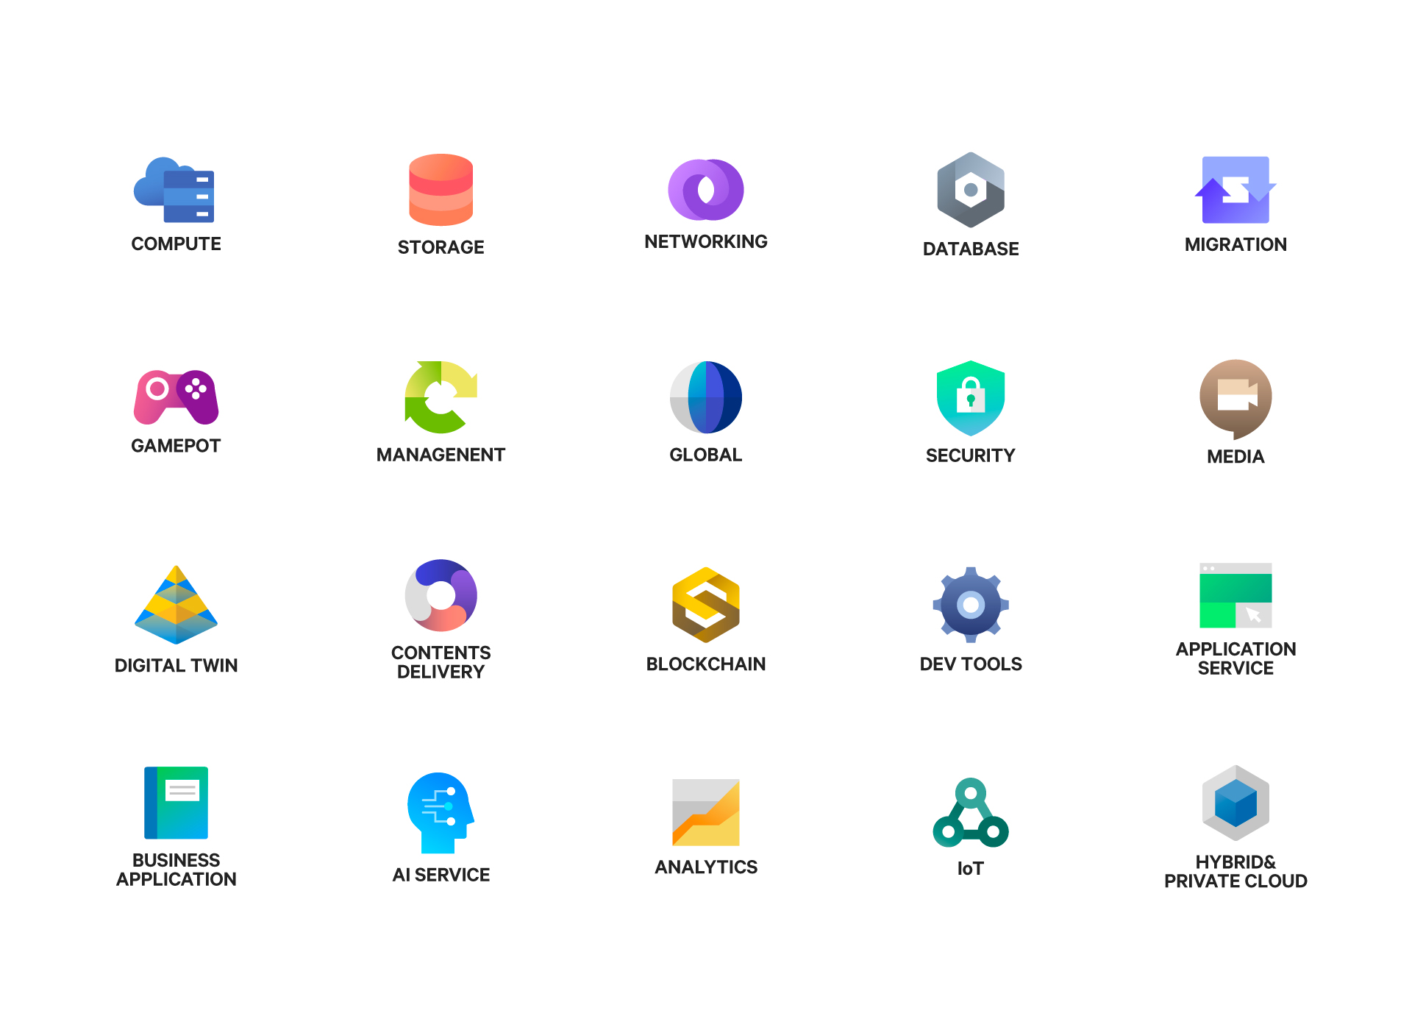Image resolution: width=1412 pixels, height=1030 pixels.
Task: Click the Compute cloud server icon
Action: [175, 190]
